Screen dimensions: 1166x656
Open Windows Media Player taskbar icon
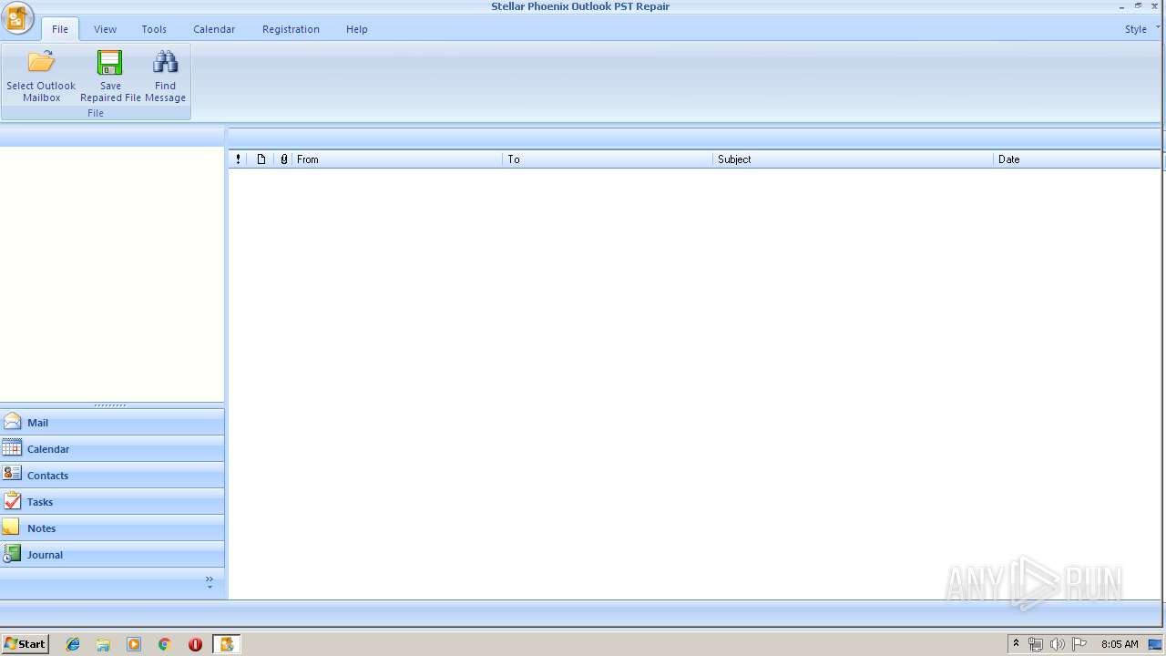point(134,644)
